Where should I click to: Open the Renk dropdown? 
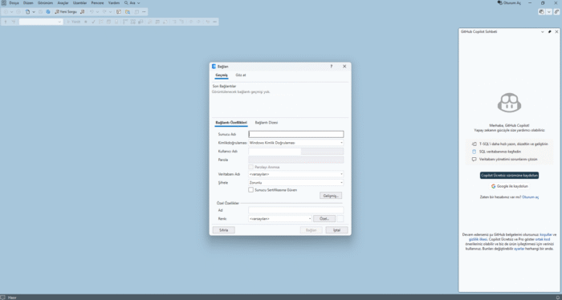pos(280,219)
